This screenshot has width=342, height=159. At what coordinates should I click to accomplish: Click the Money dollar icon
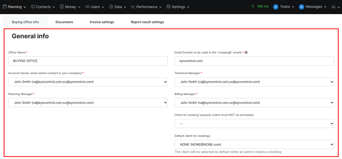(62, 7)
